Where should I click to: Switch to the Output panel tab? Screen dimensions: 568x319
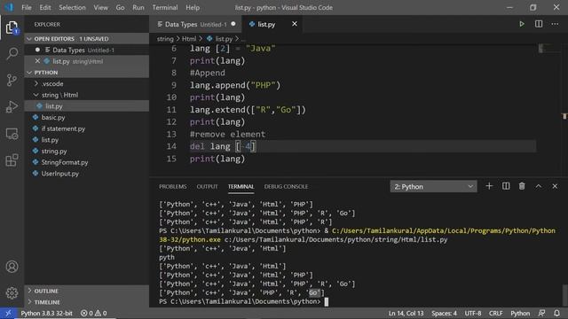pos(207,186)
